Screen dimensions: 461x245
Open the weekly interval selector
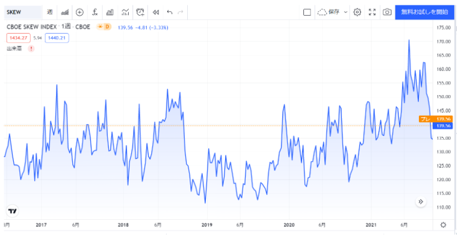click(50, 12)
